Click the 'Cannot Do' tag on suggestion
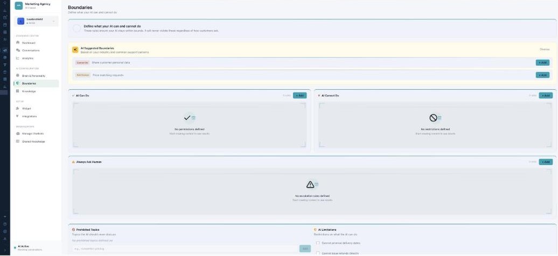Screen dimensions: 558x256 tap(82, 62)
